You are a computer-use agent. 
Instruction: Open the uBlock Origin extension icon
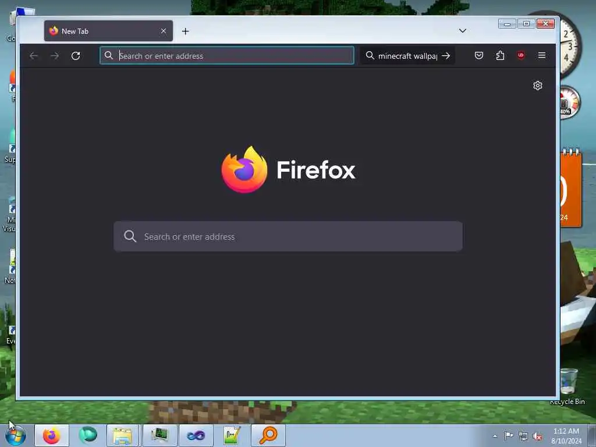tap(521, 55)
